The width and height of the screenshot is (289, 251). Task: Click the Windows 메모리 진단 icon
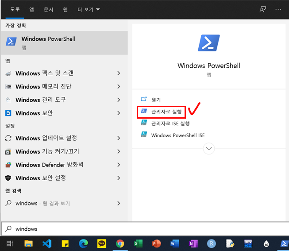pyautogui.click(x=8, y=86)
